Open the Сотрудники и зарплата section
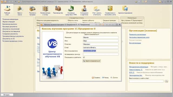This screenshot has width=173, height=97. coord(84,11)
